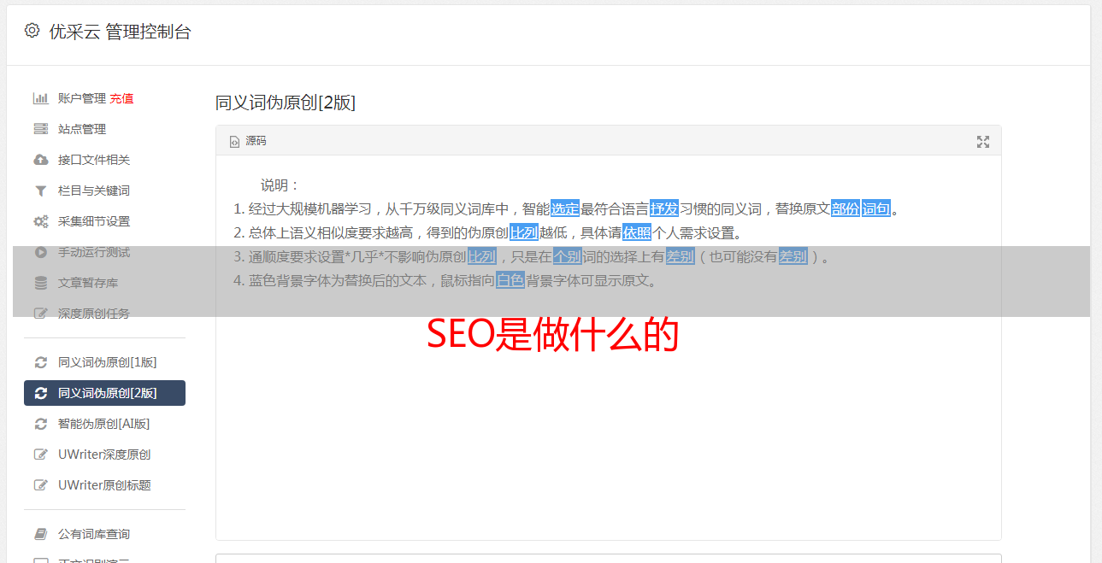Click the bar chart icon for 账户管理
This screenshot has width=1102, height=563.
point(40,98)
